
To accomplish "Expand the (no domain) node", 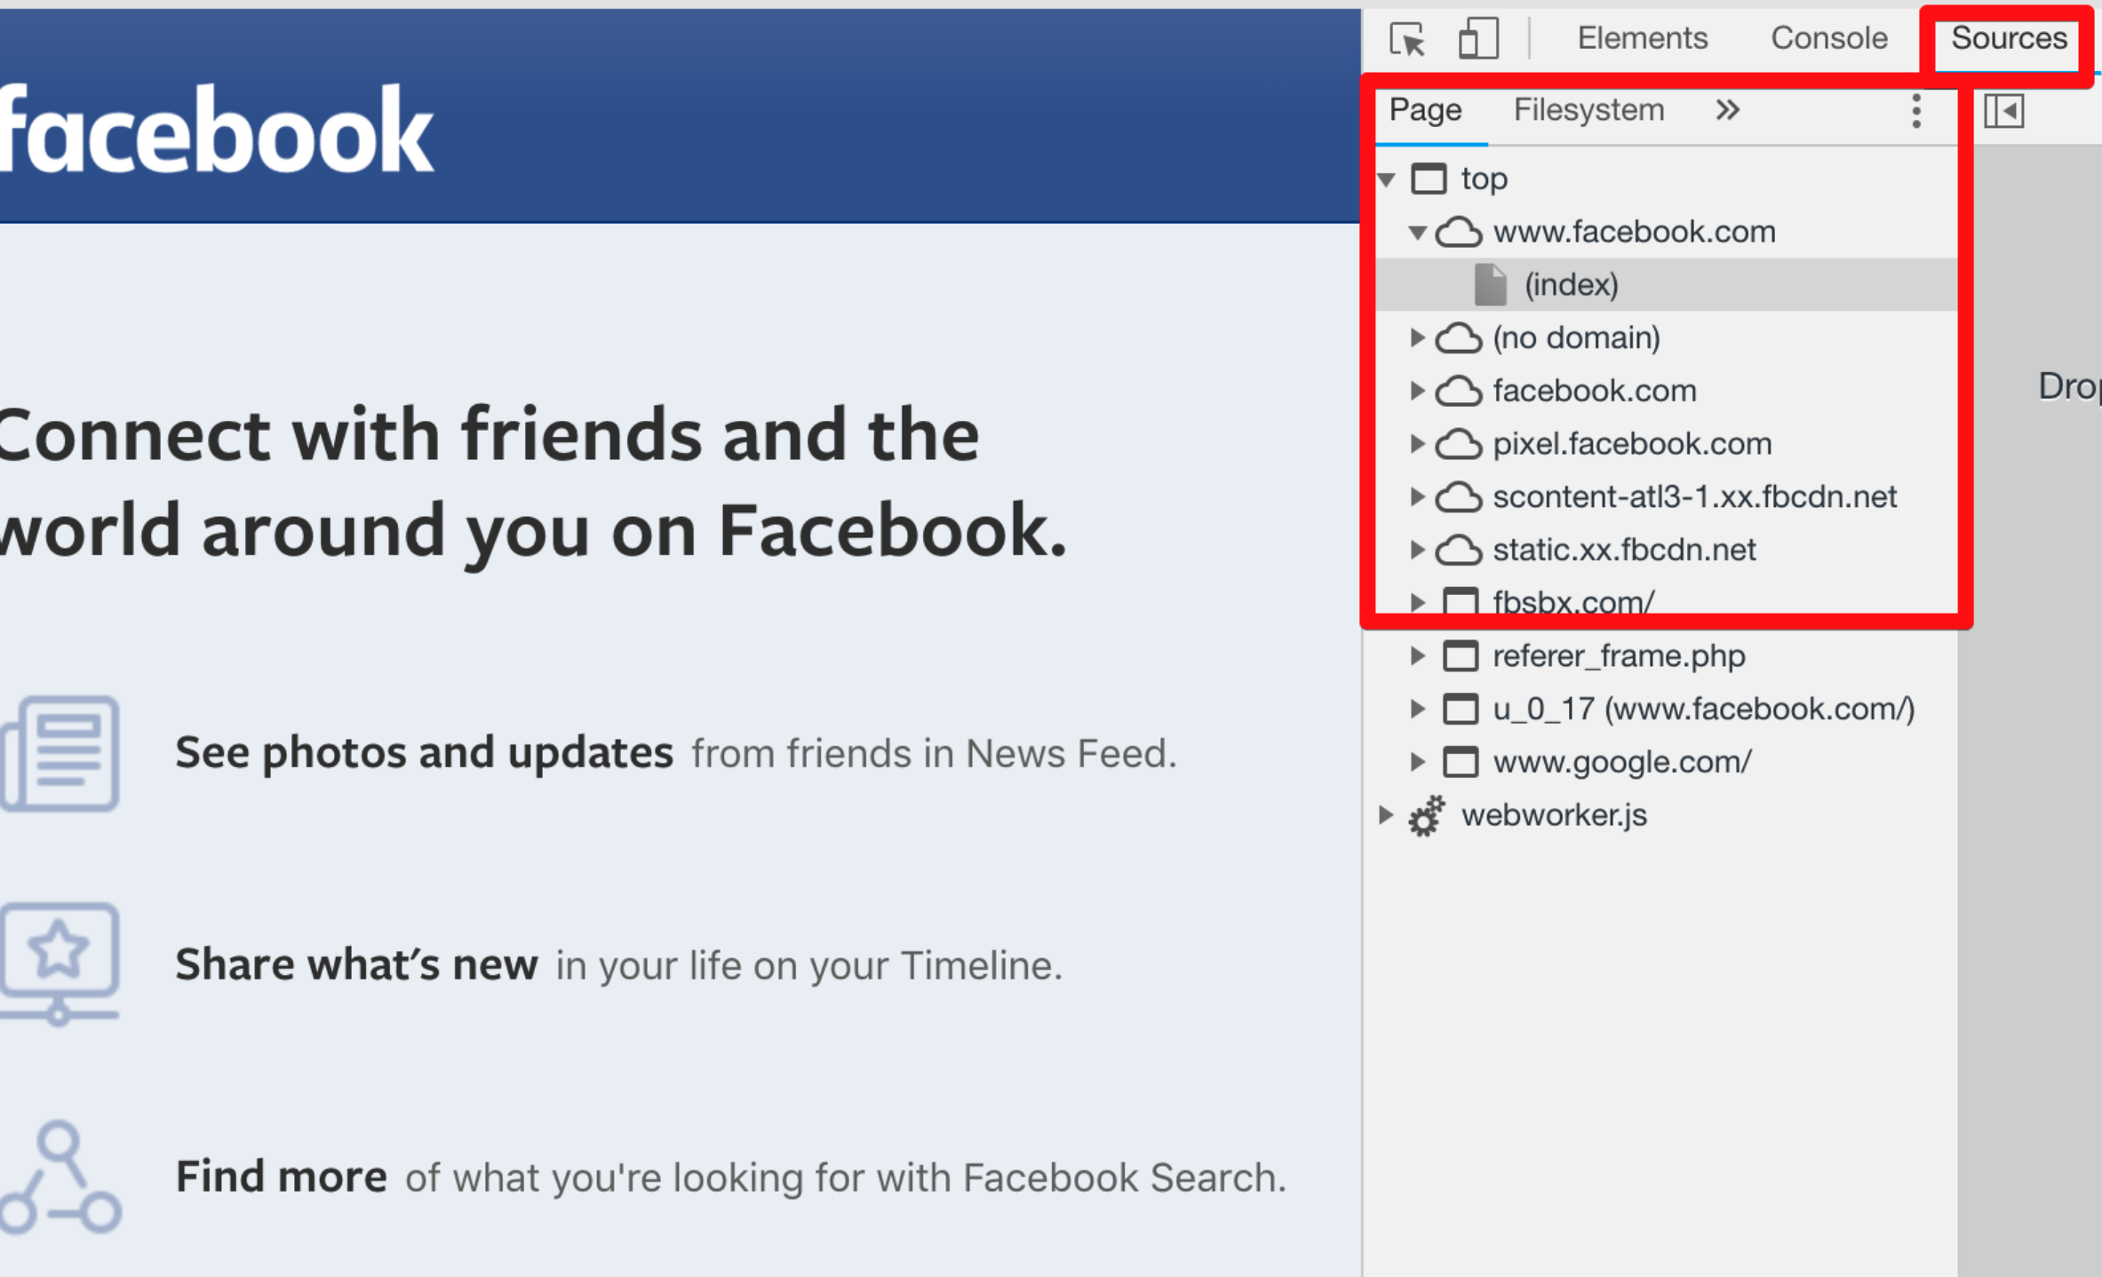I will [x=1418, y=338].
